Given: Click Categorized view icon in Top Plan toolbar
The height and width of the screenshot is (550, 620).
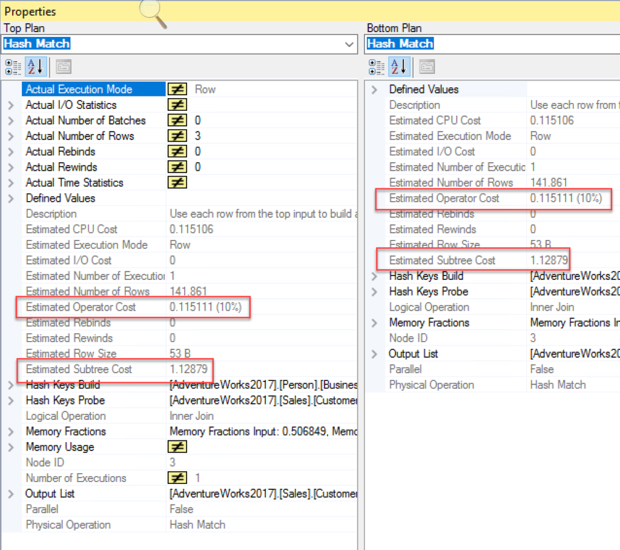Looking at the screenshot, I should (x=13, y=66).
